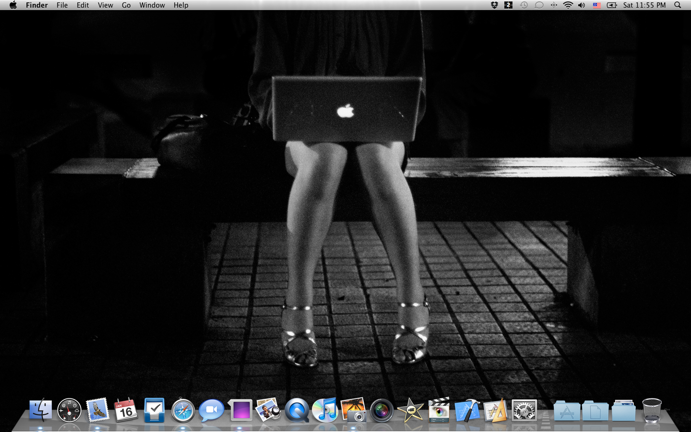Open the File menu
691x432 pixels.
coord(62,5)
